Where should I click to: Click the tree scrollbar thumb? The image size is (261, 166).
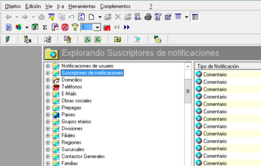point(188,91)
